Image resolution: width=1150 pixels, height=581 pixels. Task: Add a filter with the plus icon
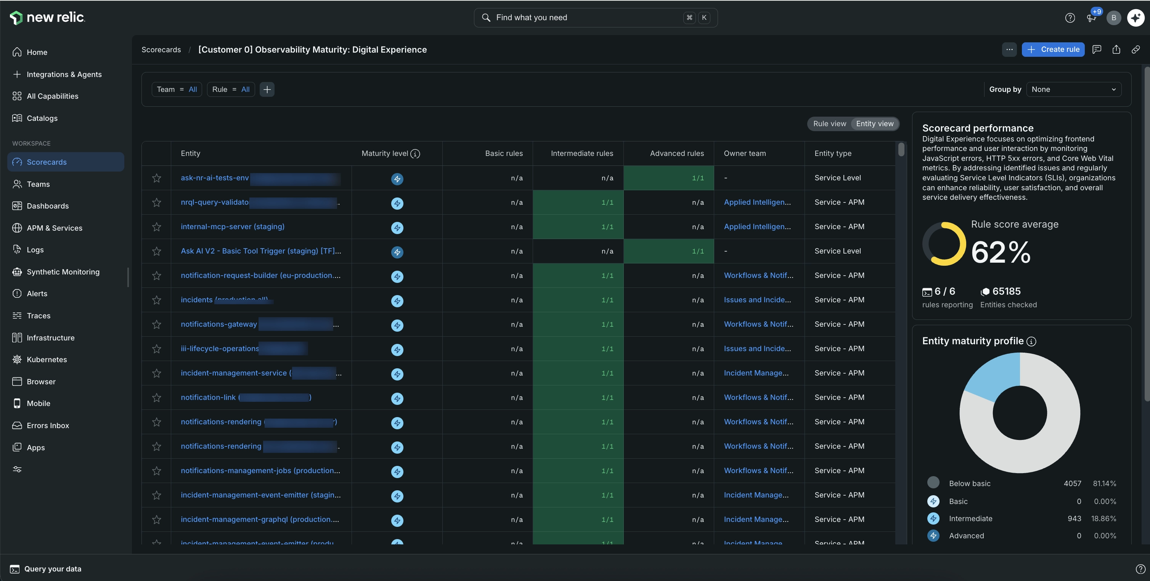[267, 89]
